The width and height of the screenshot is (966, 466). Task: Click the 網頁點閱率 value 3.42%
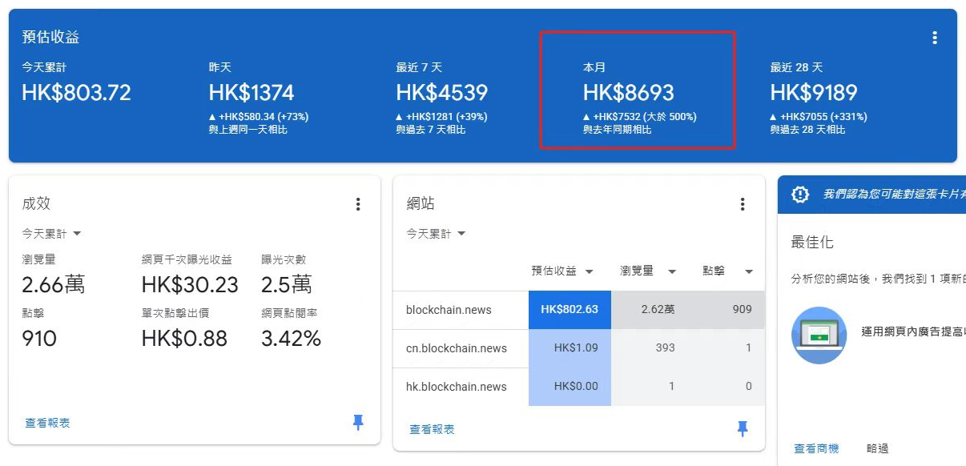(291, 339)
